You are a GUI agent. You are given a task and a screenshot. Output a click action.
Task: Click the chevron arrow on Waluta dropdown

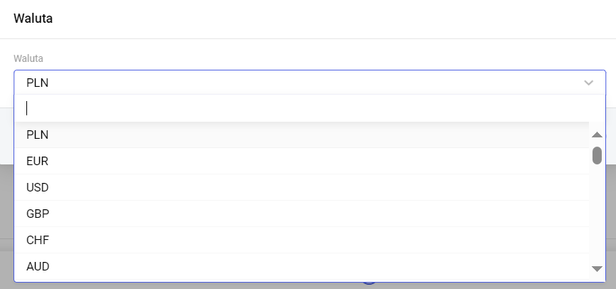tap(588, 83)
